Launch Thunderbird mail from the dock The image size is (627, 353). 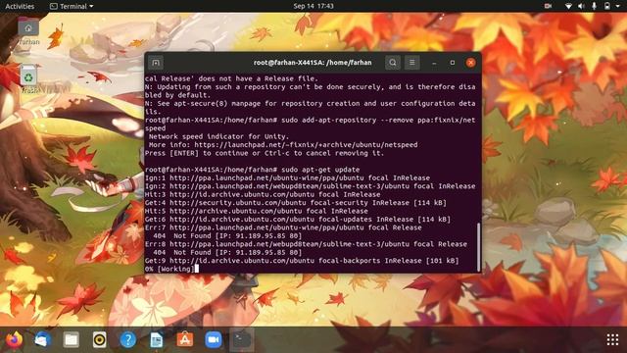(43, 340)
